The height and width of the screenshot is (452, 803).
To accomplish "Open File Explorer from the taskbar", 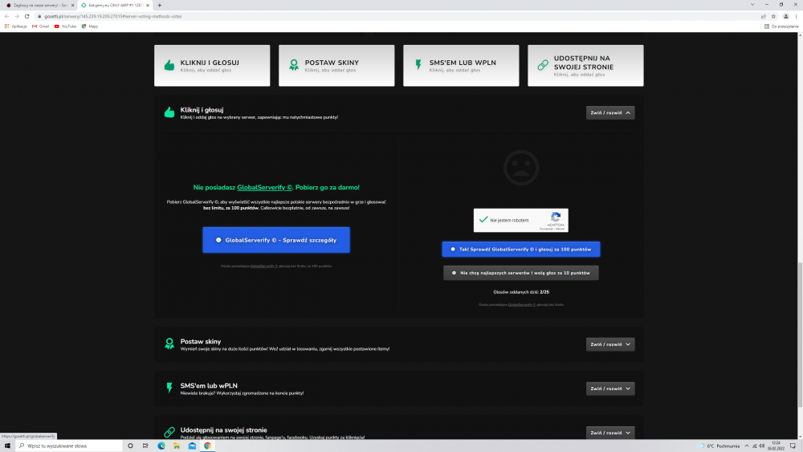I will (177, 446).
